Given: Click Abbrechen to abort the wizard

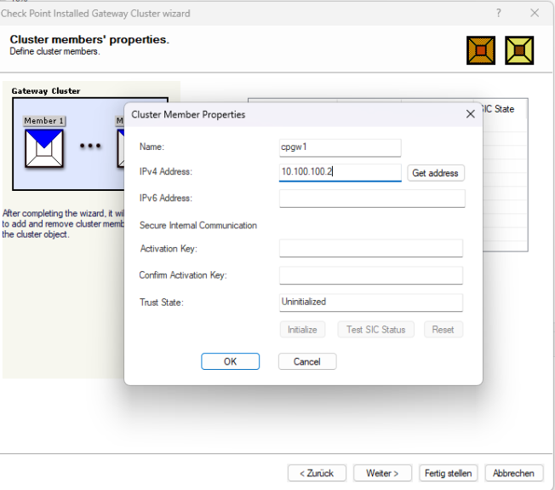Looking at the screenshot, I should (513, 473).
